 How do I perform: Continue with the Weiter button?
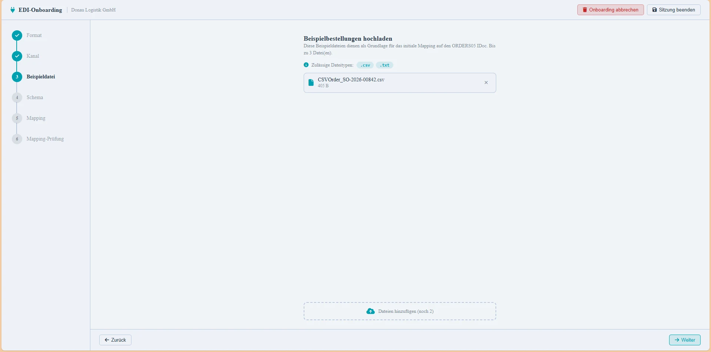(685, 340)
